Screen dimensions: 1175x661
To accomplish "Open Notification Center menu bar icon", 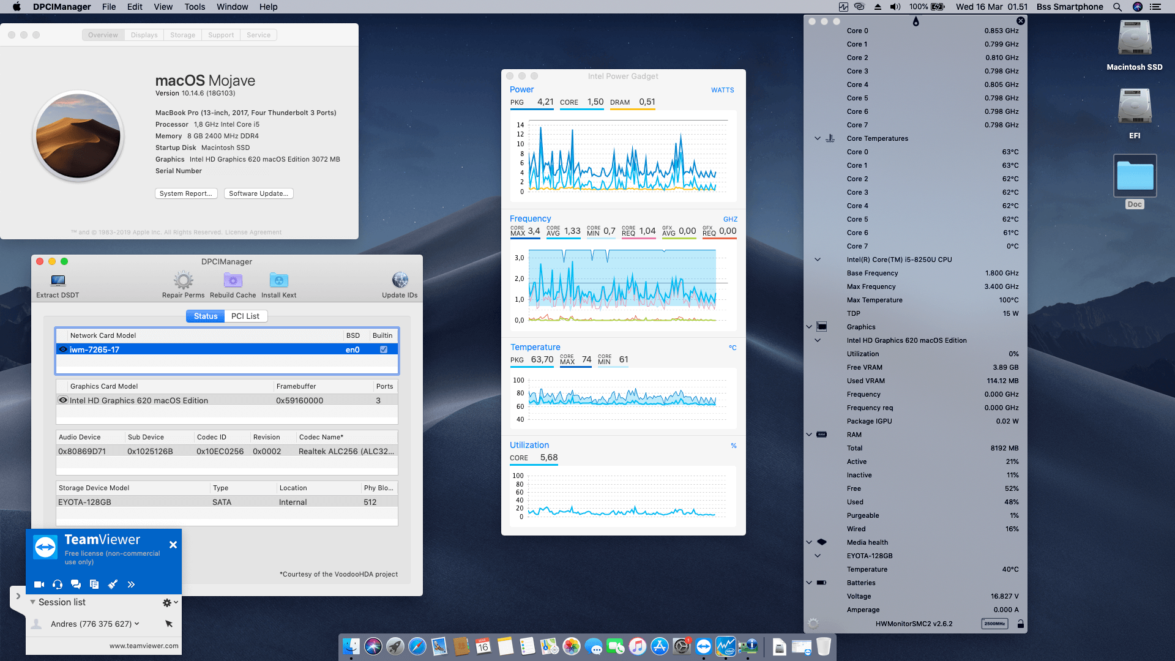I will pos(1155,7).
